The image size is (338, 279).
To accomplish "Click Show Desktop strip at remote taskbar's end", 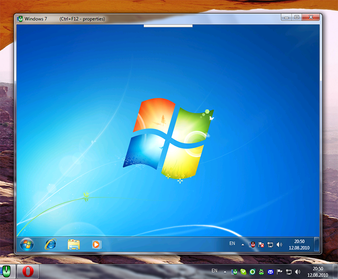I will pos(317,244).
